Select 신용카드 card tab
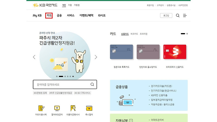The image size is (217, 122). [x=125, y=34]
